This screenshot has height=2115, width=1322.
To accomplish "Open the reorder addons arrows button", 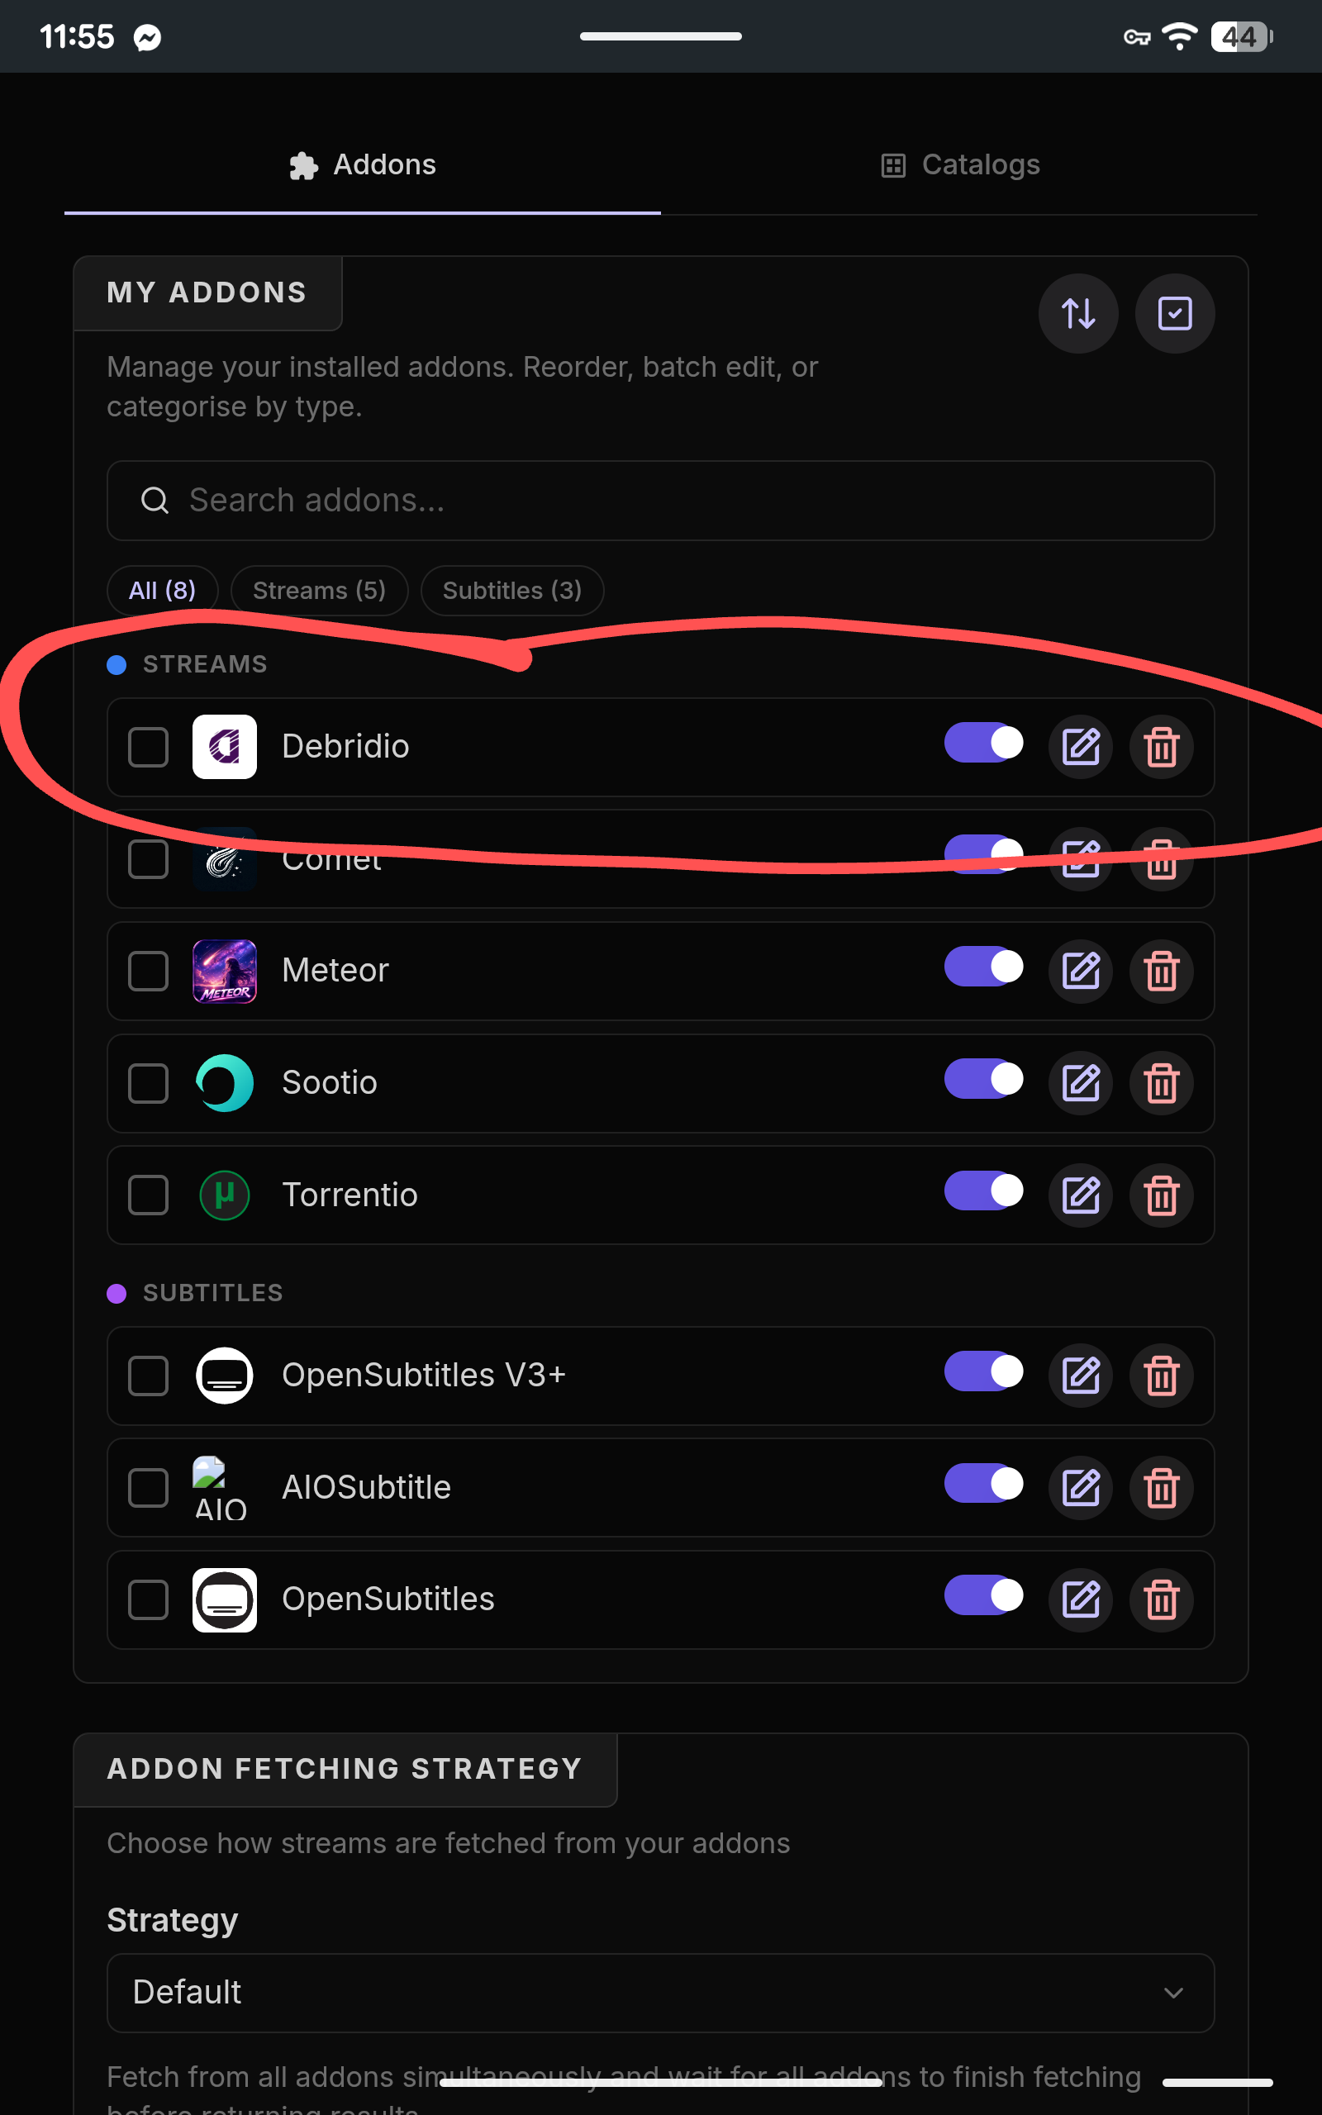I will (x=1078, y=313).
